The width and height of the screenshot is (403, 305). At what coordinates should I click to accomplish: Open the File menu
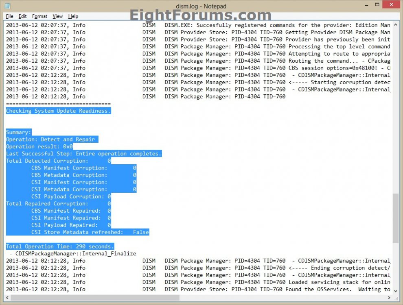[9, 16]
